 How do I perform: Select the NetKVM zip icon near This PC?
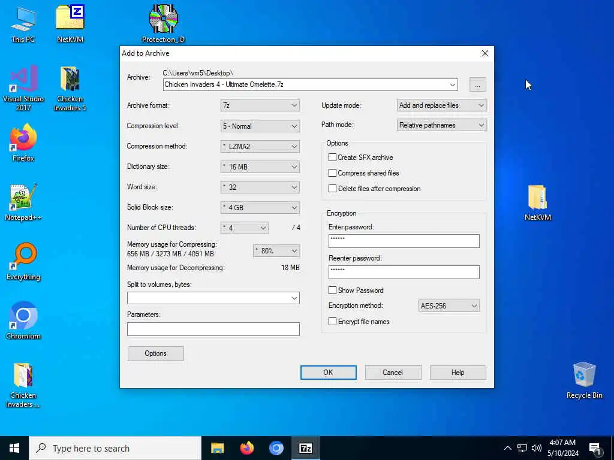click(70, 24)
